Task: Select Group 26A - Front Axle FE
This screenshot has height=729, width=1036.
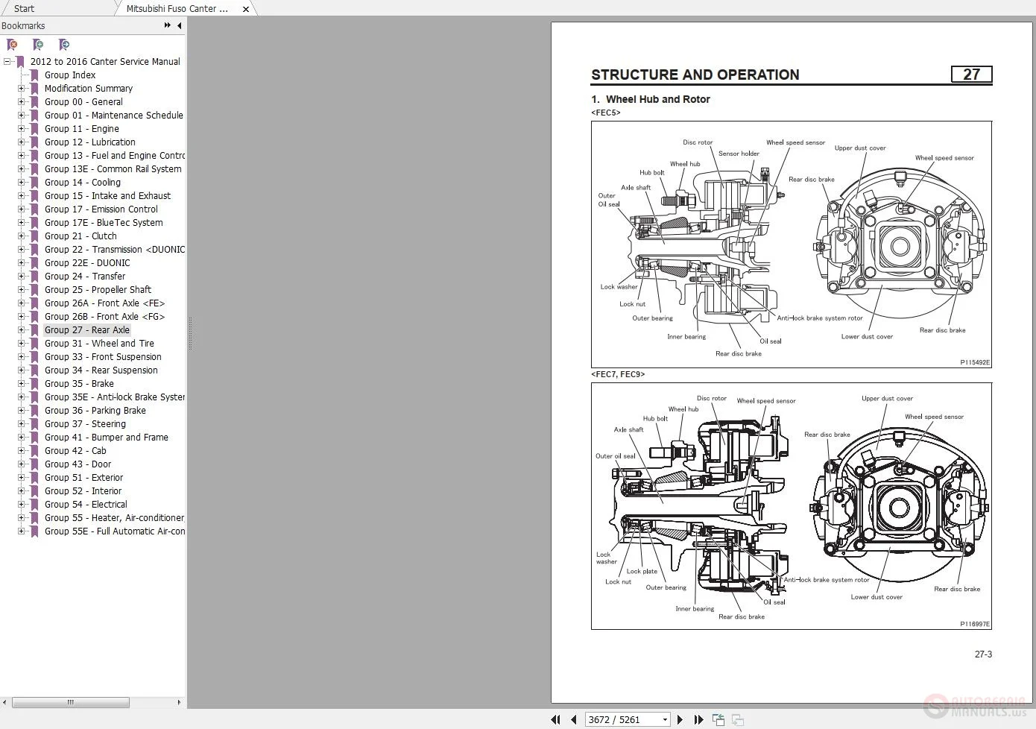Action: click(x=104, y=303)
